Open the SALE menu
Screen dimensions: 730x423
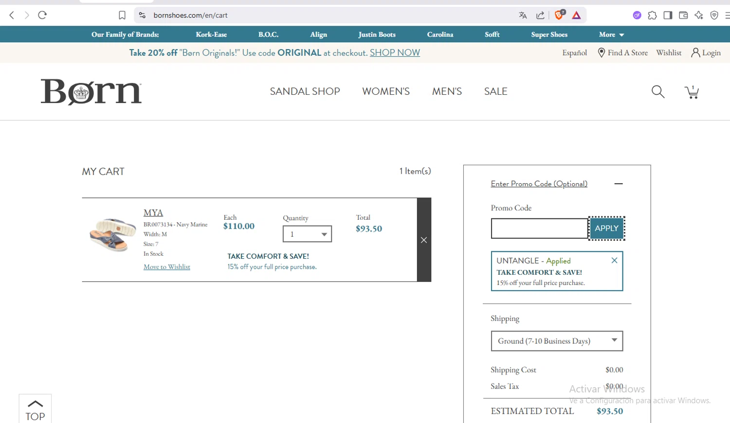[495, 91]
